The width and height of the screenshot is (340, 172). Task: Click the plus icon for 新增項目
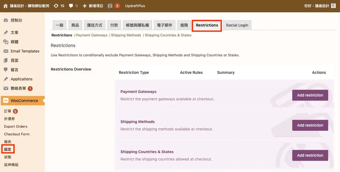click(x=85, y=6)
